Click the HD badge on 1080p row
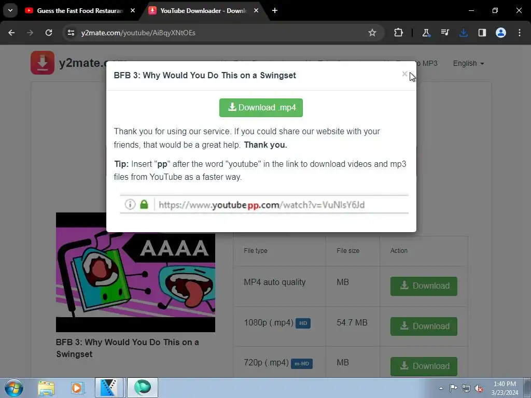 pyautogui.click(x=303, y=323)
